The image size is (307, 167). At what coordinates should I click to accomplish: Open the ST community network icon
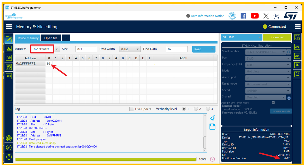coord(276,16)
